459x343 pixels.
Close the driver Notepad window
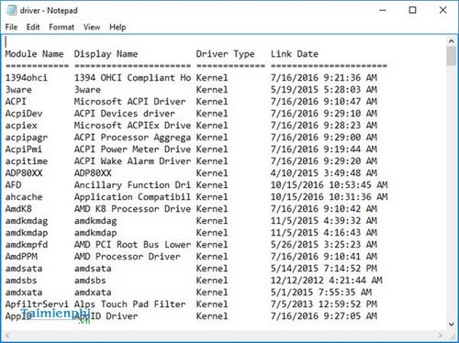[x=442, y=10]
